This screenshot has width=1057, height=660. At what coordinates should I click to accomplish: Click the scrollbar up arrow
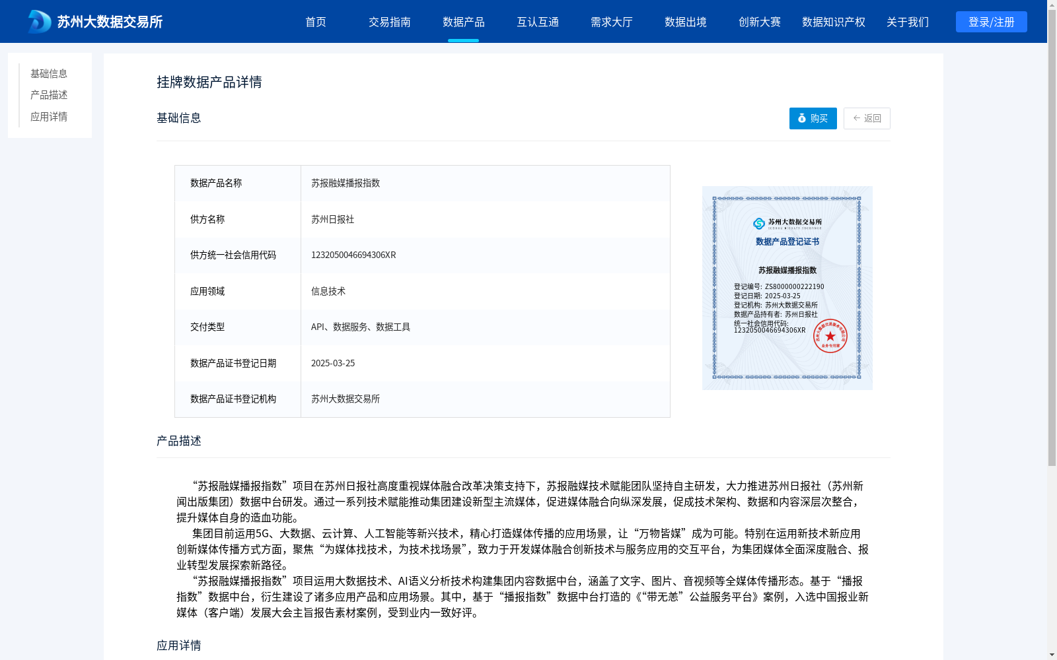point(1052,5)
